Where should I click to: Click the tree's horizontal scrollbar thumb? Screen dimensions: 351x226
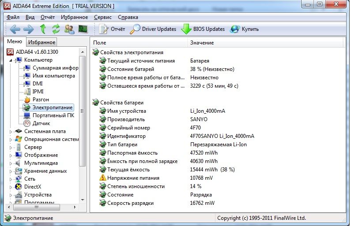[37, 207]
